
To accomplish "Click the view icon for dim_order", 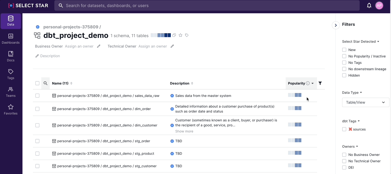I will pyautogui.click(x=54, y=109).
